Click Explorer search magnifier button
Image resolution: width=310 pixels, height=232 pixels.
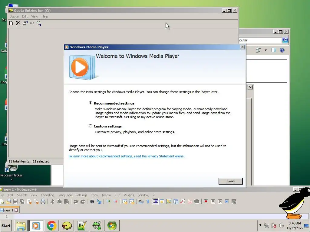coord(285,40)
